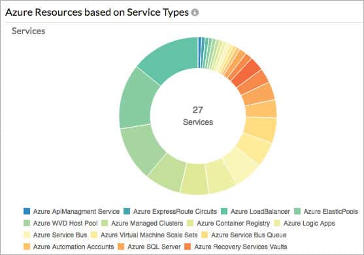The width and height of the screenshot is (364, 255).
Task: Click the '27' count in donut center
Action: pyautogui.click(x=198, y=110)
